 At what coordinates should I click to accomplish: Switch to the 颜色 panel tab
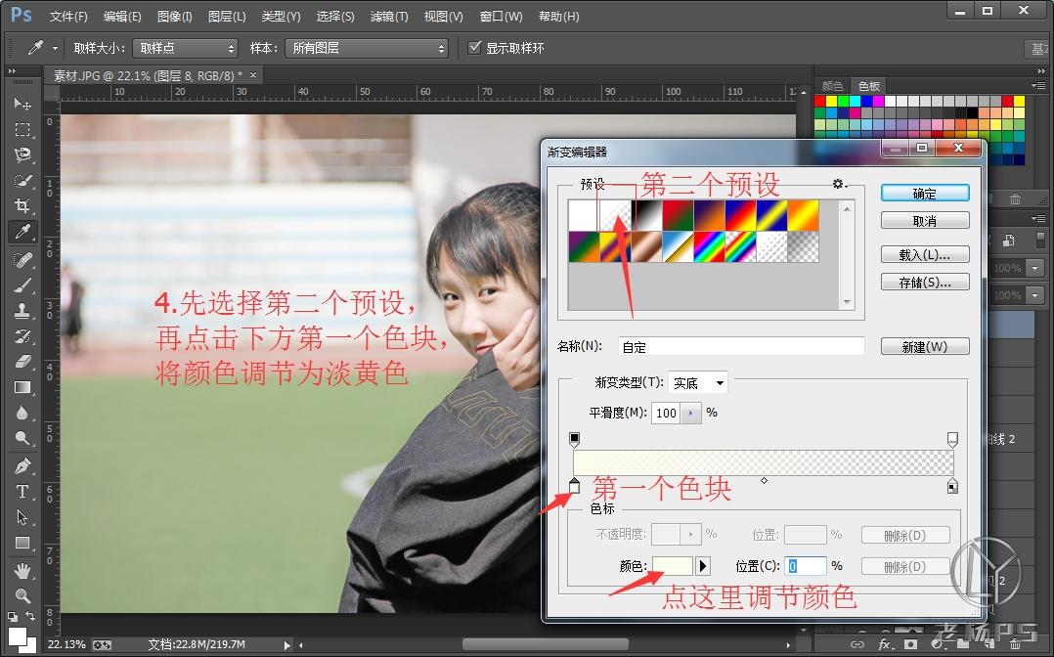832,86
